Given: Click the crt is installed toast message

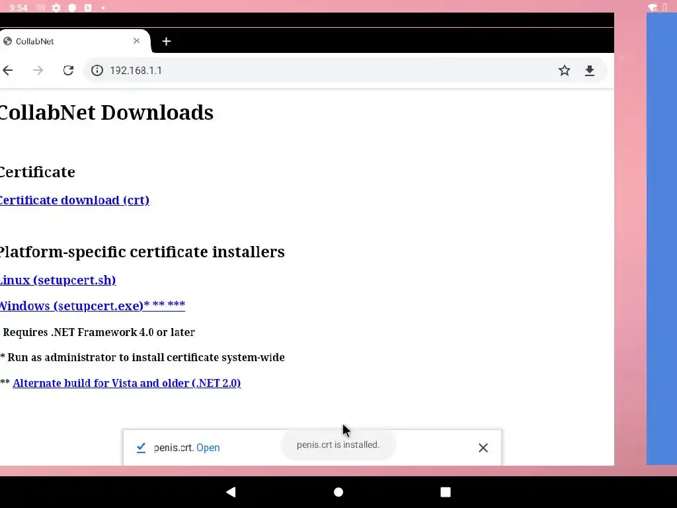Looking at the screenshot, I should coord(338,445).
